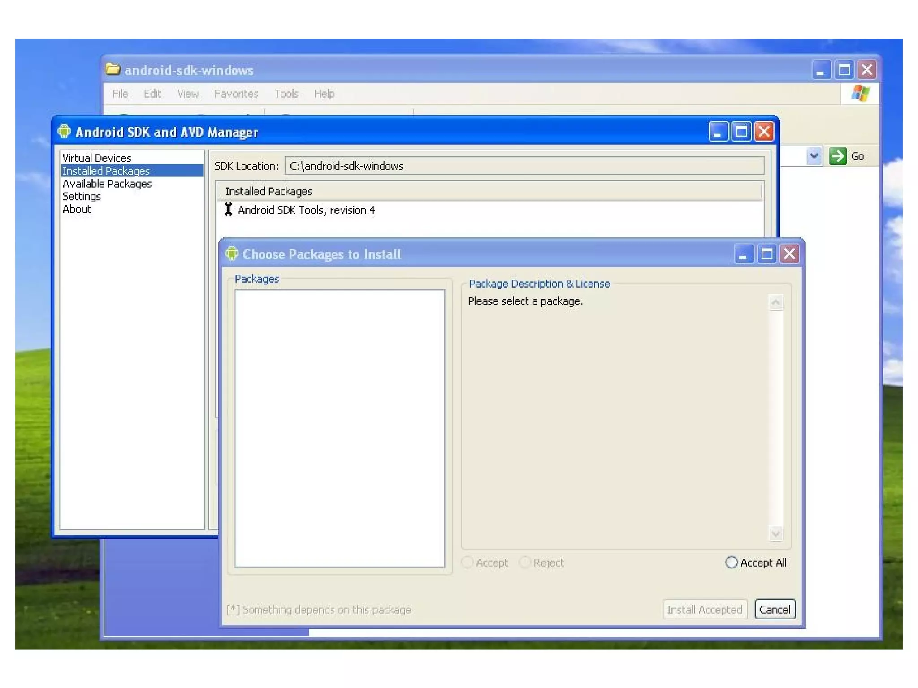918x688 pixels.
Task: Maximize the Choose Packages to Install dialog
Action: tap(766, 254)
